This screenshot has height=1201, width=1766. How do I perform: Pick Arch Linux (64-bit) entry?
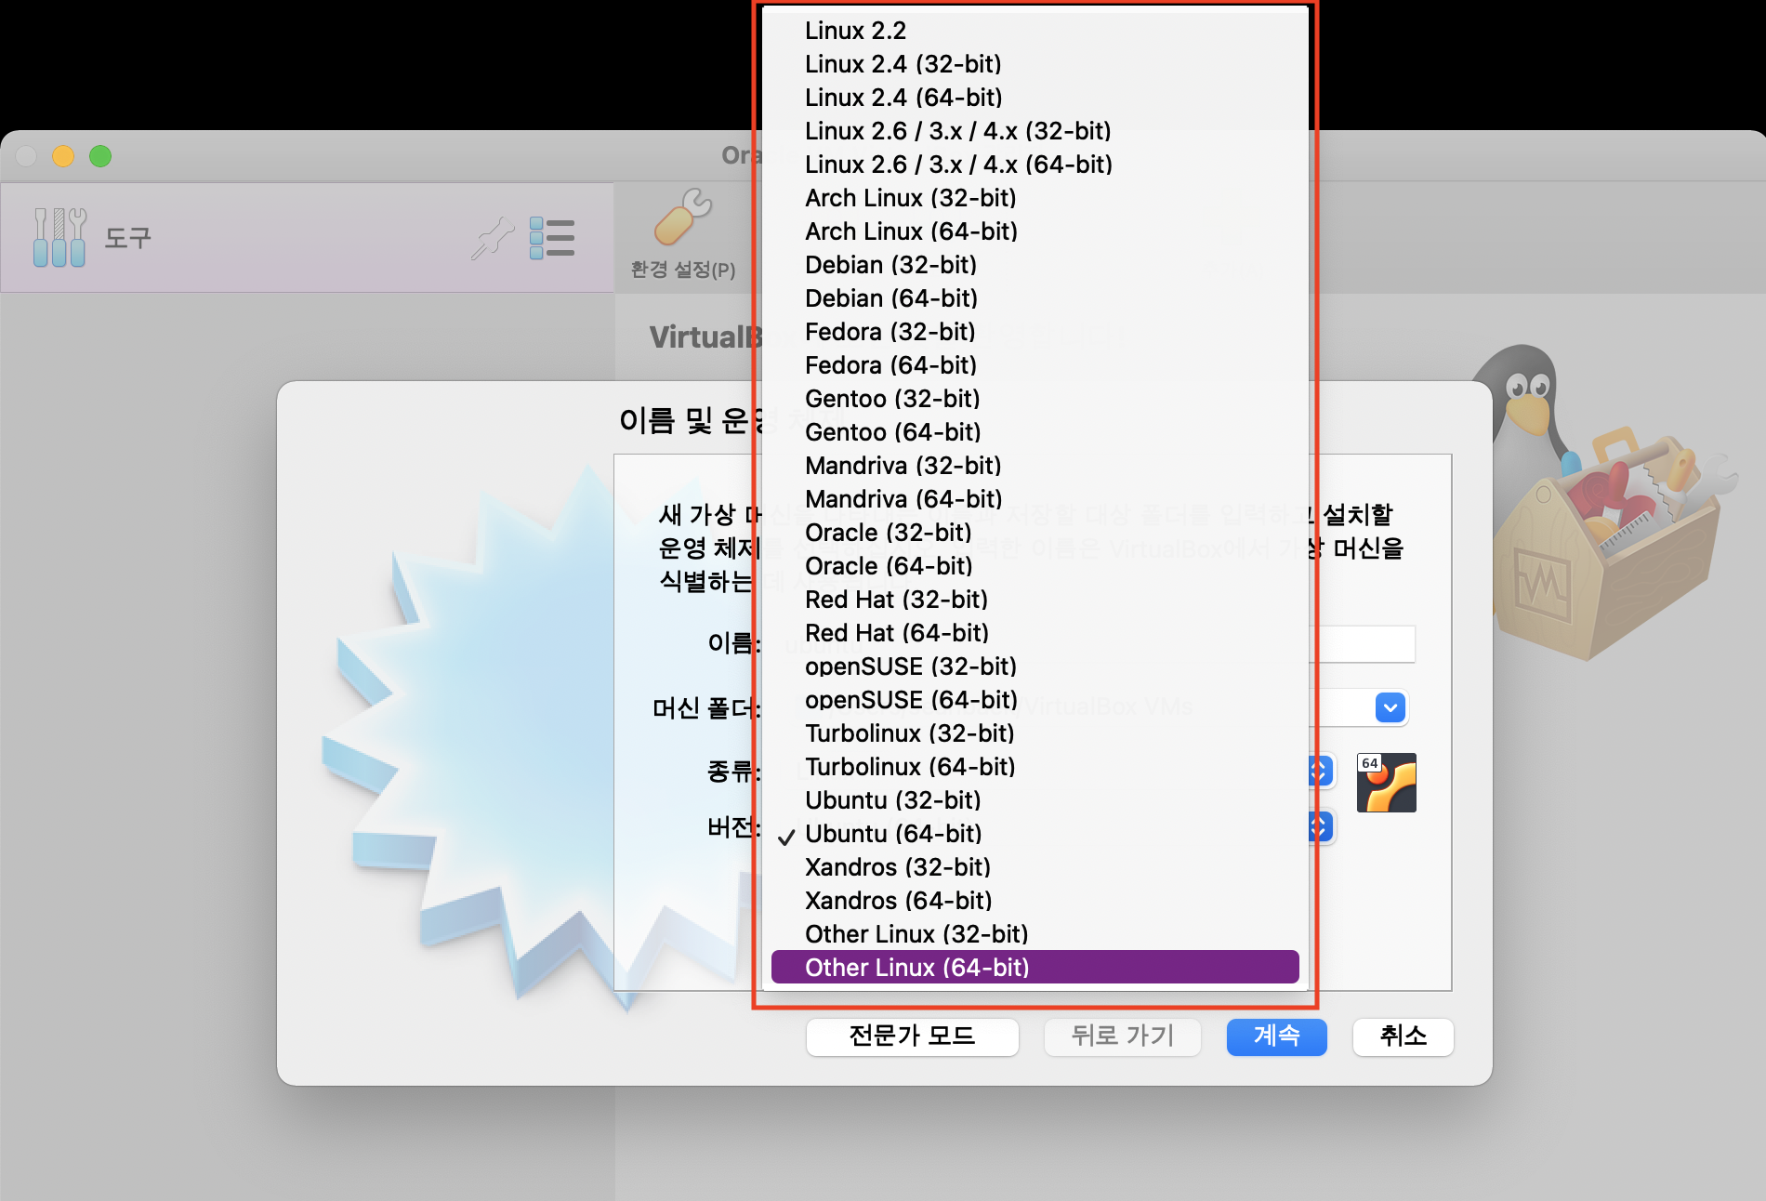click(1035, 231)
